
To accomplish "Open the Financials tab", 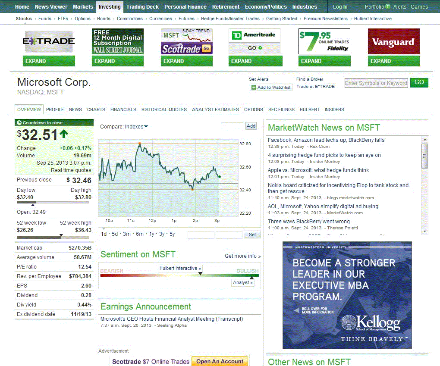I will coord(123,109).
